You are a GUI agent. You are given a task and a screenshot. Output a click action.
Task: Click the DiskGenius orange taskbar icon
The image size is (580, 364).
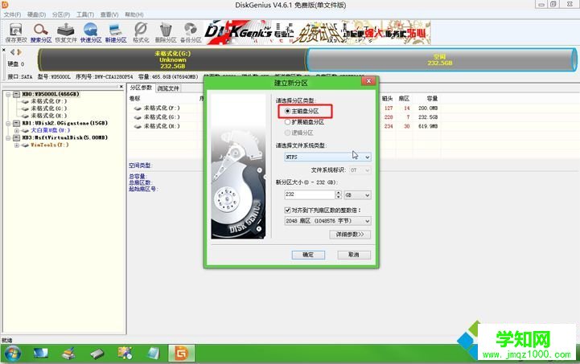click(x=181, y=354)
